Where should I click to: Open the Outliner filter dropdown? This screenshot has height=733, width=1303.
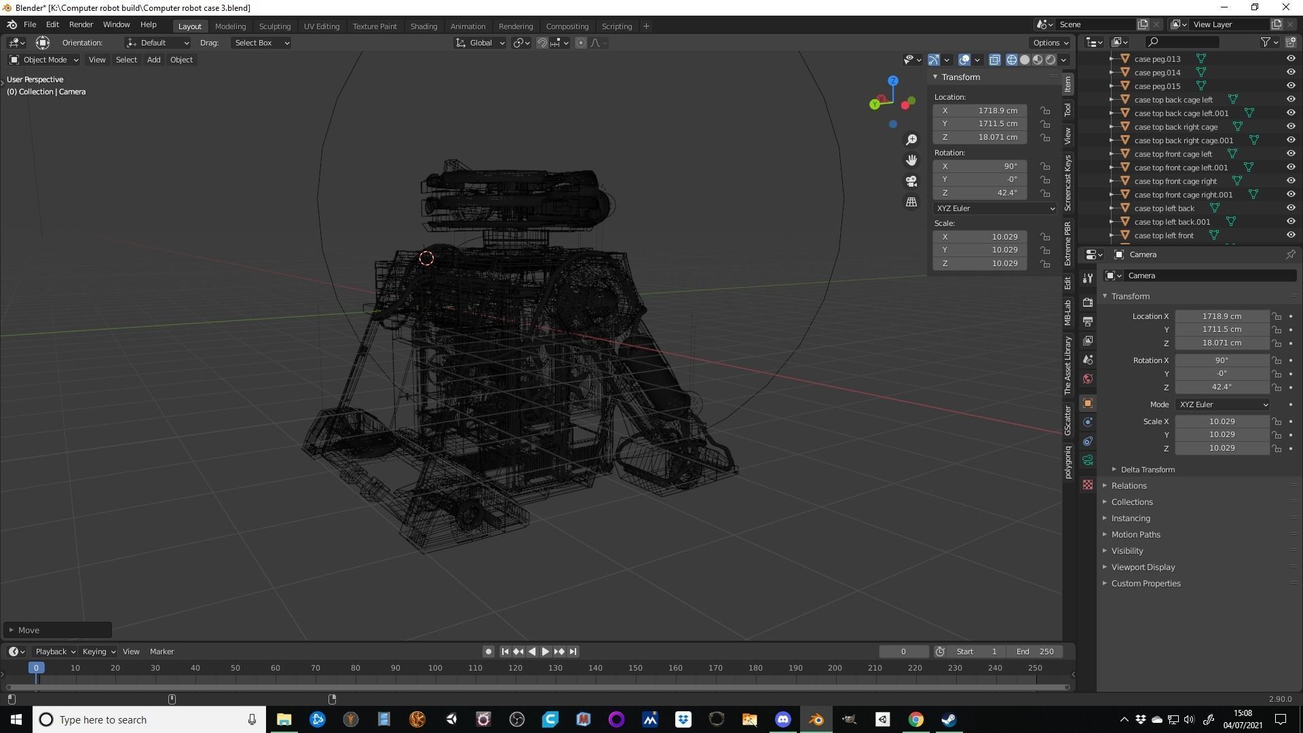point(1269,42)
